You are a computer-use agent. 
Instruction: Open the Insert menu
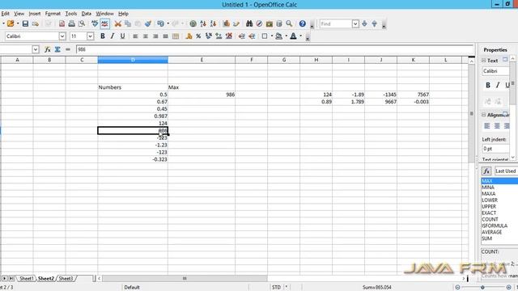34,14
